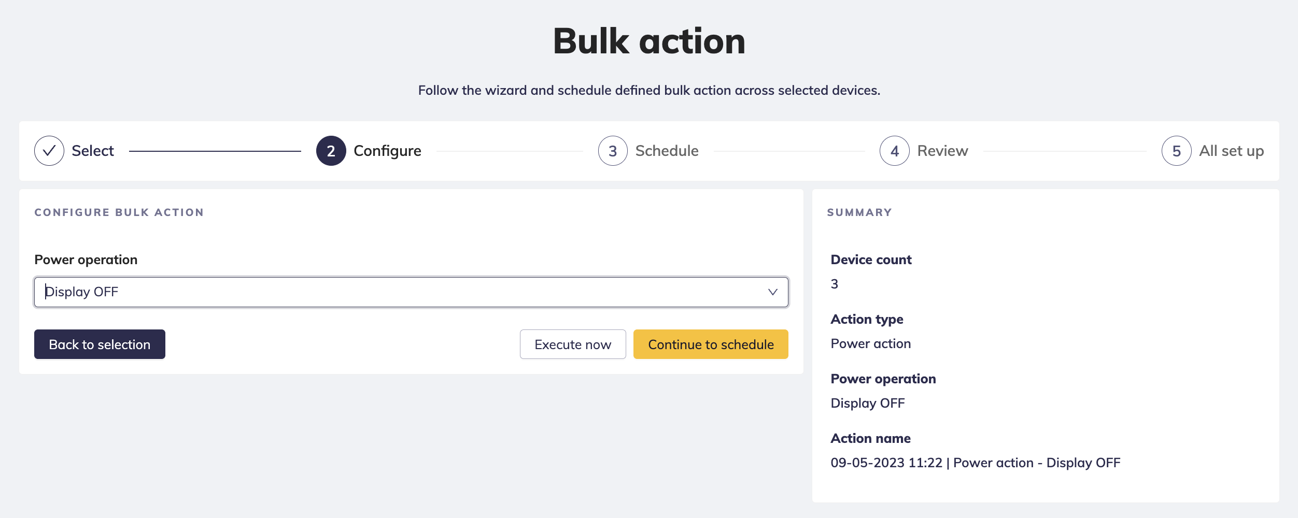This screenshot has width=1298, height=518.
Task: Click the yellow Continue to schedule button
Action: coord(711,344)
